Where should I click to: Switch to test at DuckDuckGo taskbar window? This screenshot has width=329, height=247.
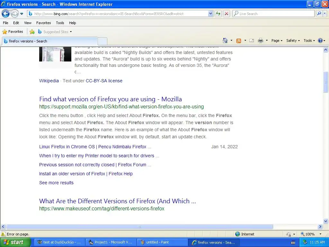[x=59, y=242]
